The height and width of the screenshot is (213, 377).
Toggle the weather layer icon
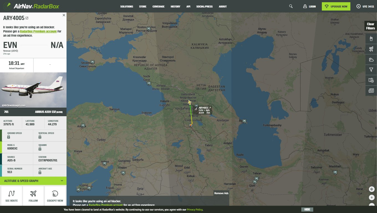pos(371,59)
